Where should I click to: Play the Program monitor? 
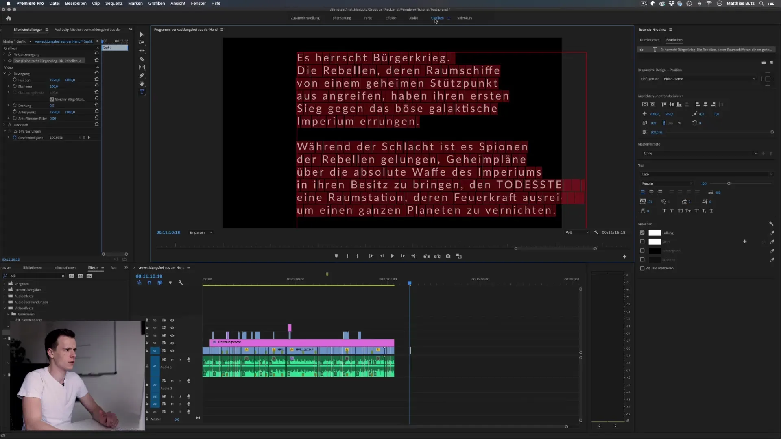[x=392, y=256]
